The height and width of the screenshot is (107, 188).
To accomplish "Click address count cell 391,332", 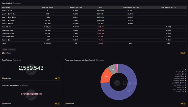I will click(48, 24).
